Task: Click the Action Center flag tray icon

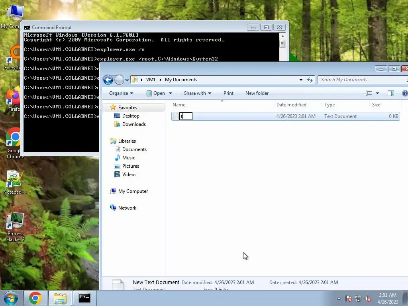Action: 348,298
